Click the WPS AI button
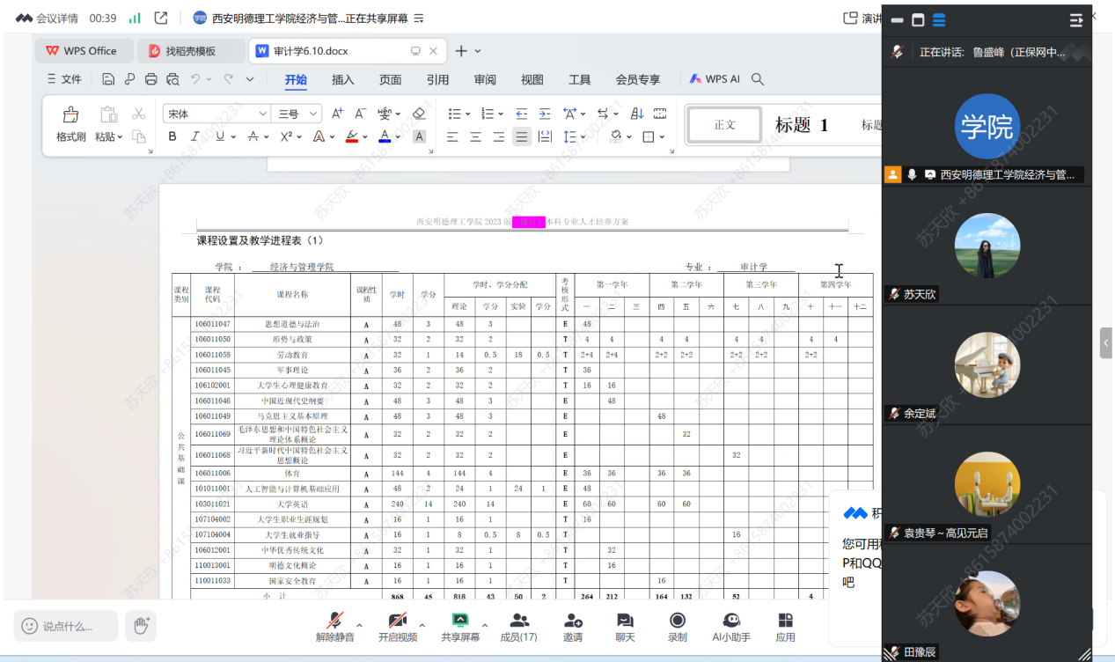Viewport: 1115px width, 662px height. [715, 79]
